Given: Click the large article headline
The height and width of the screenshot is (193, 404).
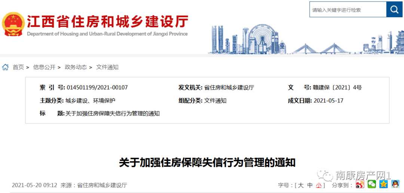Looking at the screenshot, I should tap(207, 163).
